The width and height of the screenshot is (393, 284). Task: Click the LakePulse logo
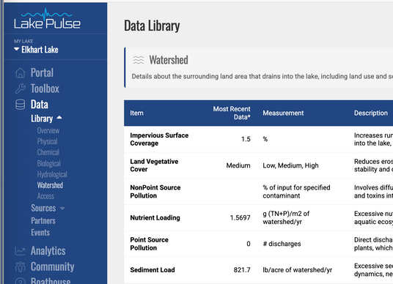point(47,18)
